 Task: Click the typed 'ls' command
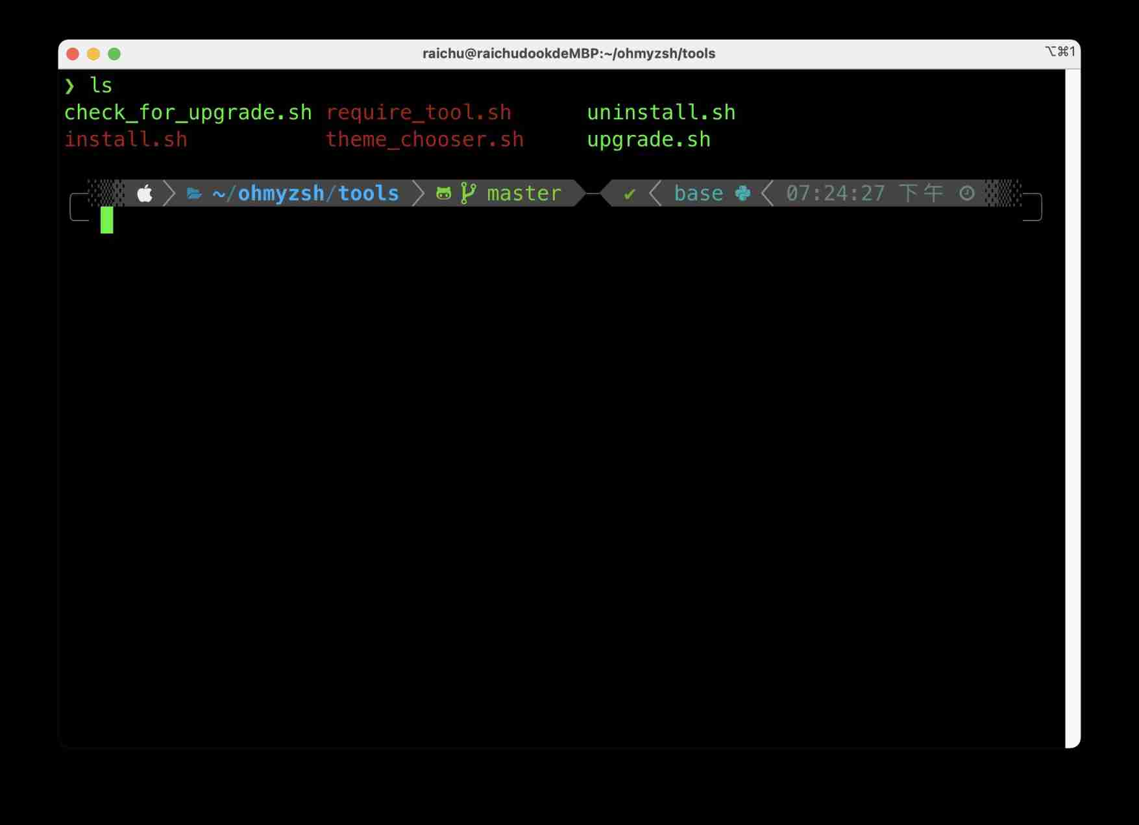point(101,86)
